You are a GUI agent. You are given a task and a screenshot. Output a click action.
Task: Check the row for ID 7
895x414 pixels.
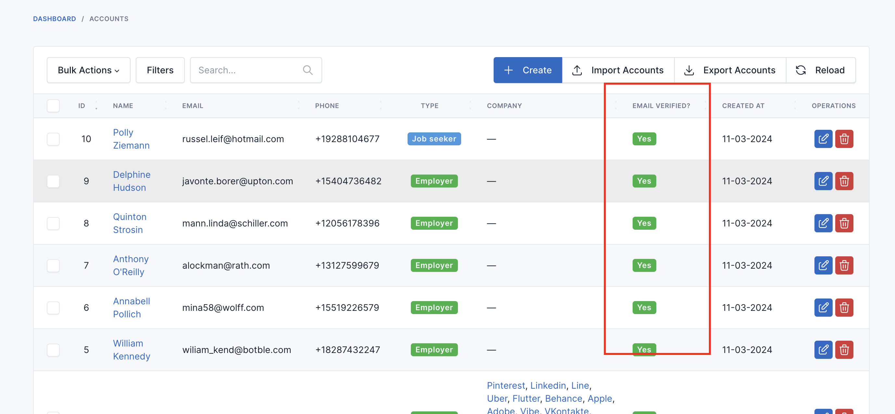point(53,265)
